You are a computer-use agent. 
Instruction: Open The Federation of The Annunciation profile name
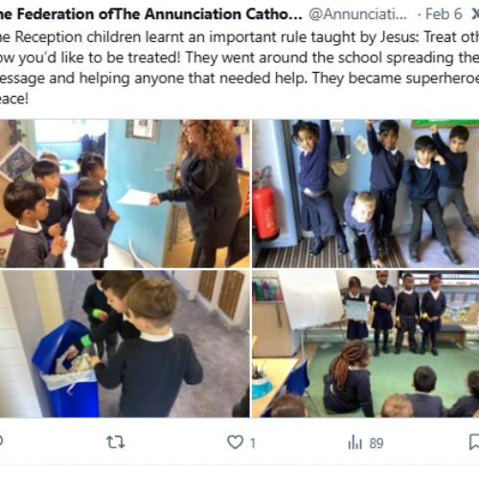point(150,14)
